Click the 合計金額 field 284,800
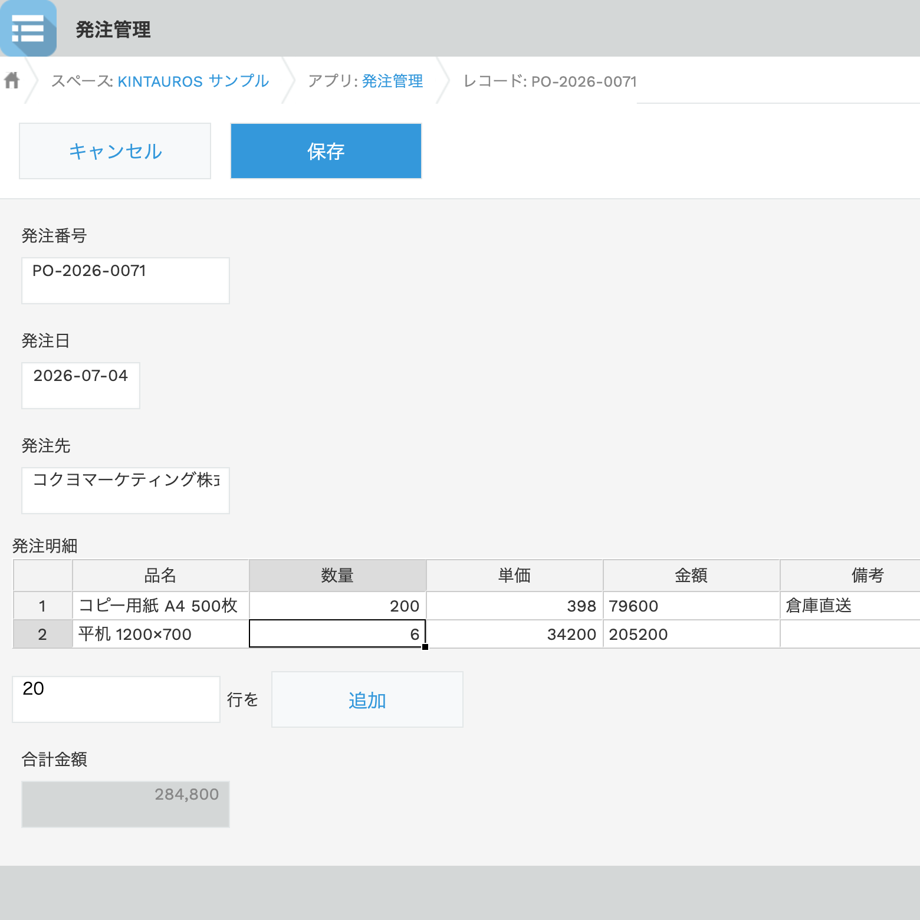 point(126,804)
